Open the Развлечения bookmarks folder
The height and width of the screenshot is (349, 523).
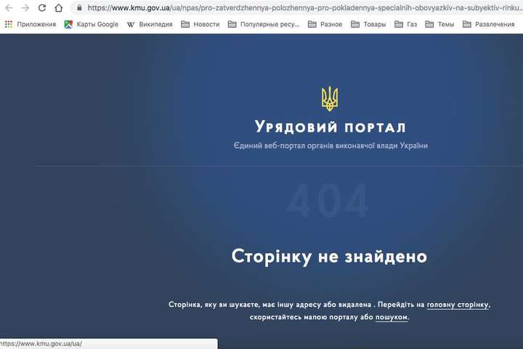click(488, 24)
